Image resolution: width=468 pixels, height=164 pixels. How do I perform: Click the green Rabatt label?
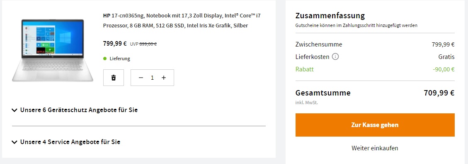[304, 69]
